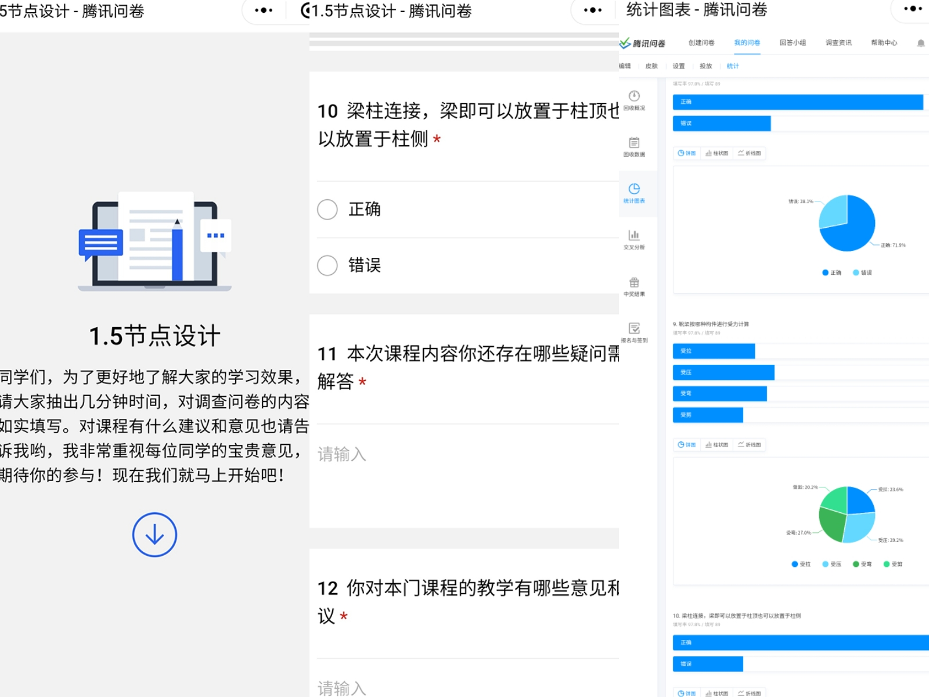Image resolution: width=929 pixels, height=697 pixels.
Task: Open the ••• menu in the 统计图表 header
Action: pyautogui.click(x=912, y=9)
